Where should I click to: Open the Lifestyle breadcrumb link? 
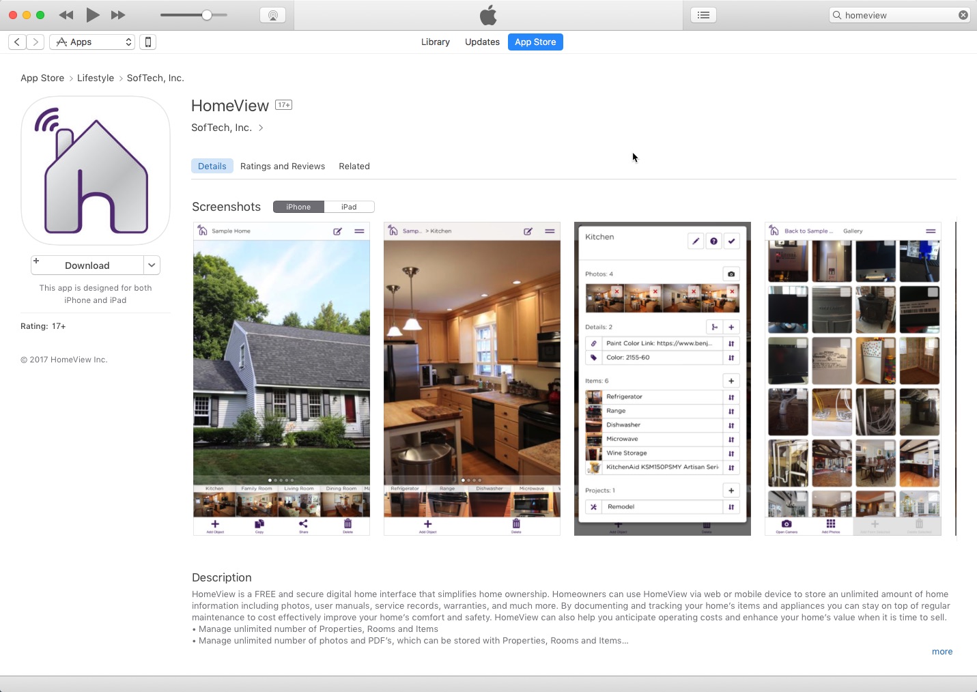click(x=96, y=78)
